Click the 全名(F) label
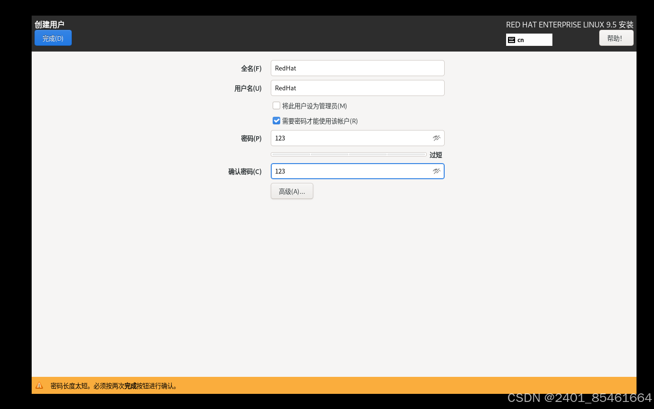The height and width of the screenshot is (409, 654). point(251,69)
